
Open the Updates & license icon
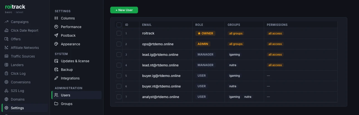56,61
